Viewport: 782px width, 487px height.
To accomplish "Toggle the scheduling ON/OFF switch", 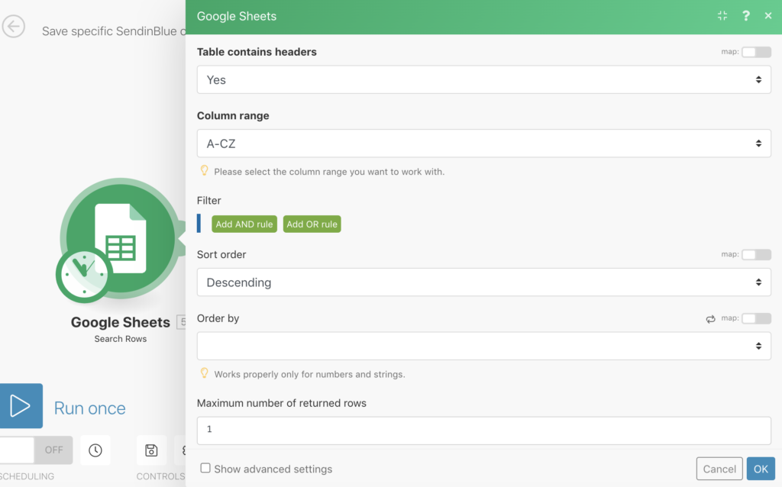I will (35, 450).
